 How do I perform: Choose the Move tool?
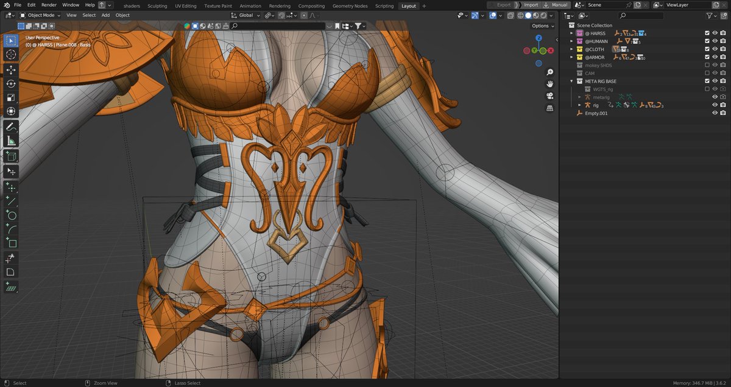coord(11,70)
